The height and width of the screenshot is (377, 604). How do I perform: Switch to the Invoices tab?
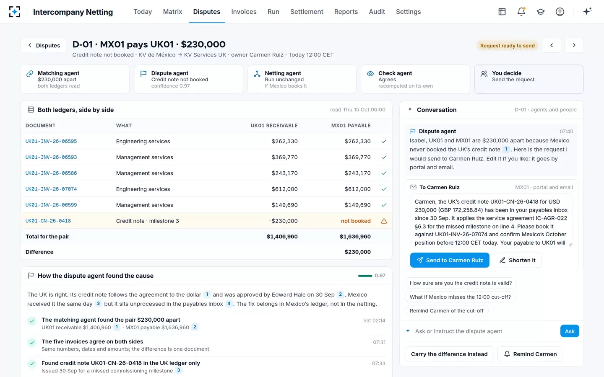click(x=244, y=12)
